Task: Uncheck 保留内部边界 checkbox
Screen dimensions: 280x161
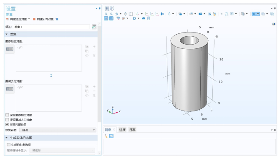Action: (7, 124)
